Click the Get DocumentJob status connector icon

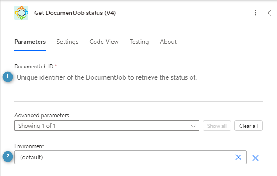click(x=21, y=13)
